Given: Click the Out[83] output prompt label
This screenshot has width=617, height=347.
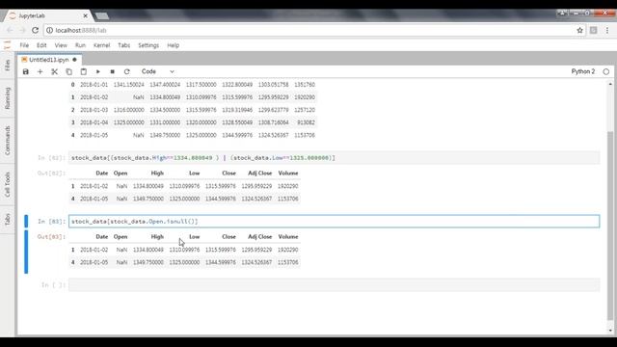Looking at the screenshot, I should click(x=51, y=237).
